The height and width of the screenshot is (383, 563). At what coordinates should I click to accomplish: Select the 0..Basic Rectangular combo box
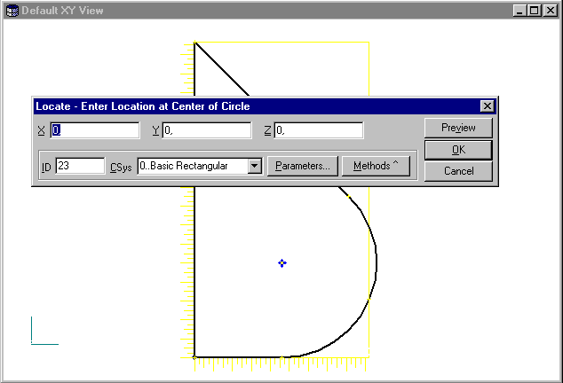point(200,166)
